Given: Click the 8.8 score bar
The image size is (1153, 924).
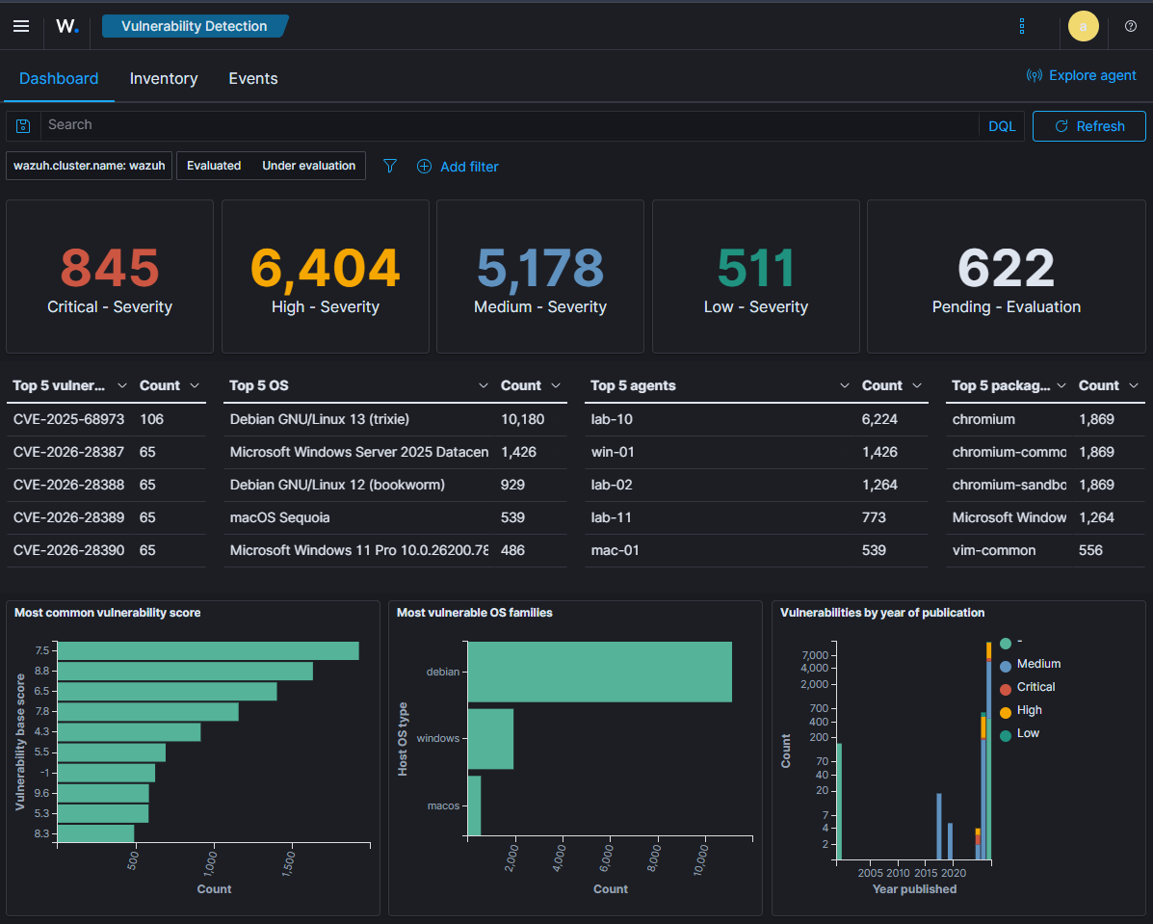Looking at the screenshot, I should (x=185, y=671).
